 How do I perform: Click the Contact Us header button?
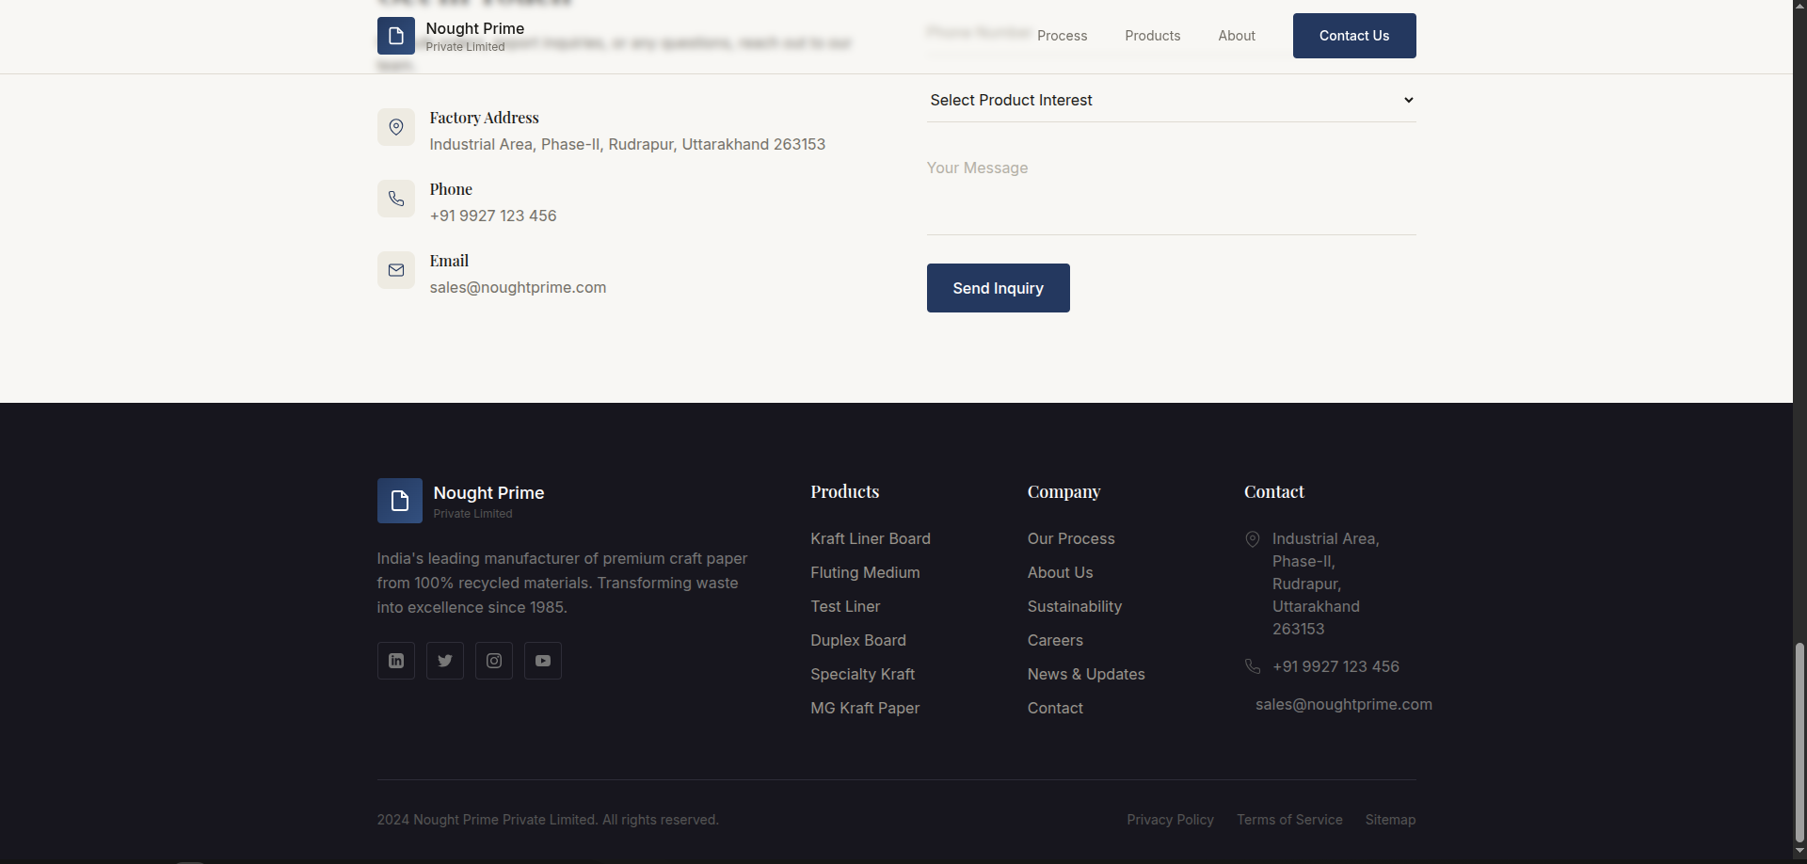[x=1353, y=36]
